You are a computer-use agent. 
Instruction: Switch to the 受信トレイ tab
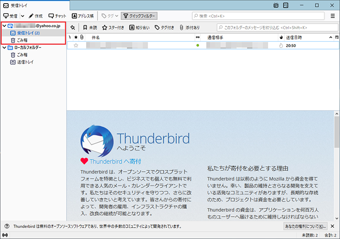(x=35, y=5)
